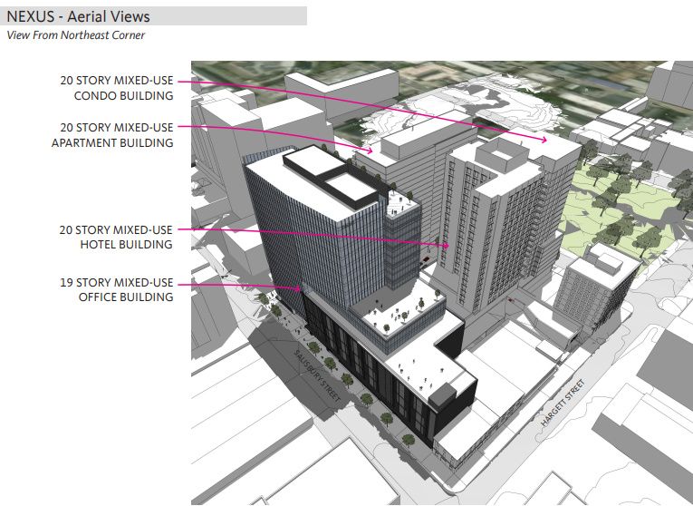This screenshot has width=693, height=506.
Task: Click the dark podium facade along Salisbury Street
Action: point(362,372)
